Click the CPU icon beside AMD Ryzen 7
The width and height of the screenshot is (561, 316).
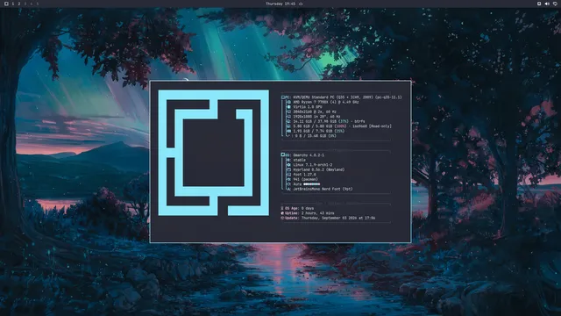click(x=288, y=102)
